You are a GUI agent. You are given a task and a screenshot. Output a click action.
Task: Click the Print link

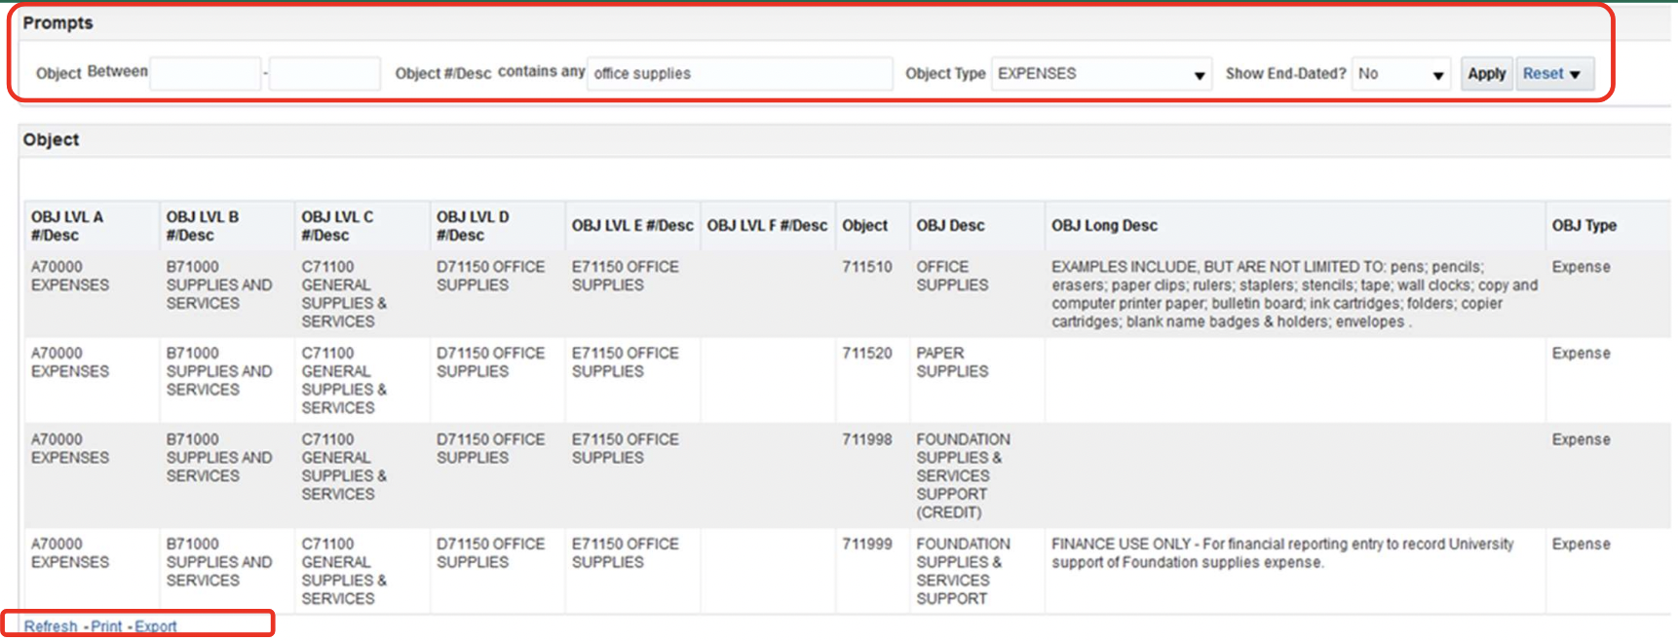(106, 626)
